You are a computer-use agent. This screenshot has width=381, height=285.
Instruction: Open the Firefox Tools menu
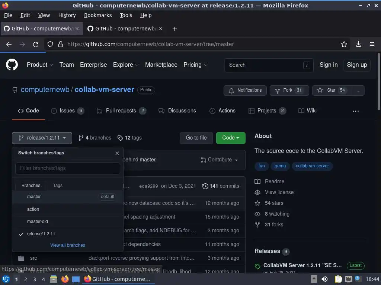coord(126,15)
